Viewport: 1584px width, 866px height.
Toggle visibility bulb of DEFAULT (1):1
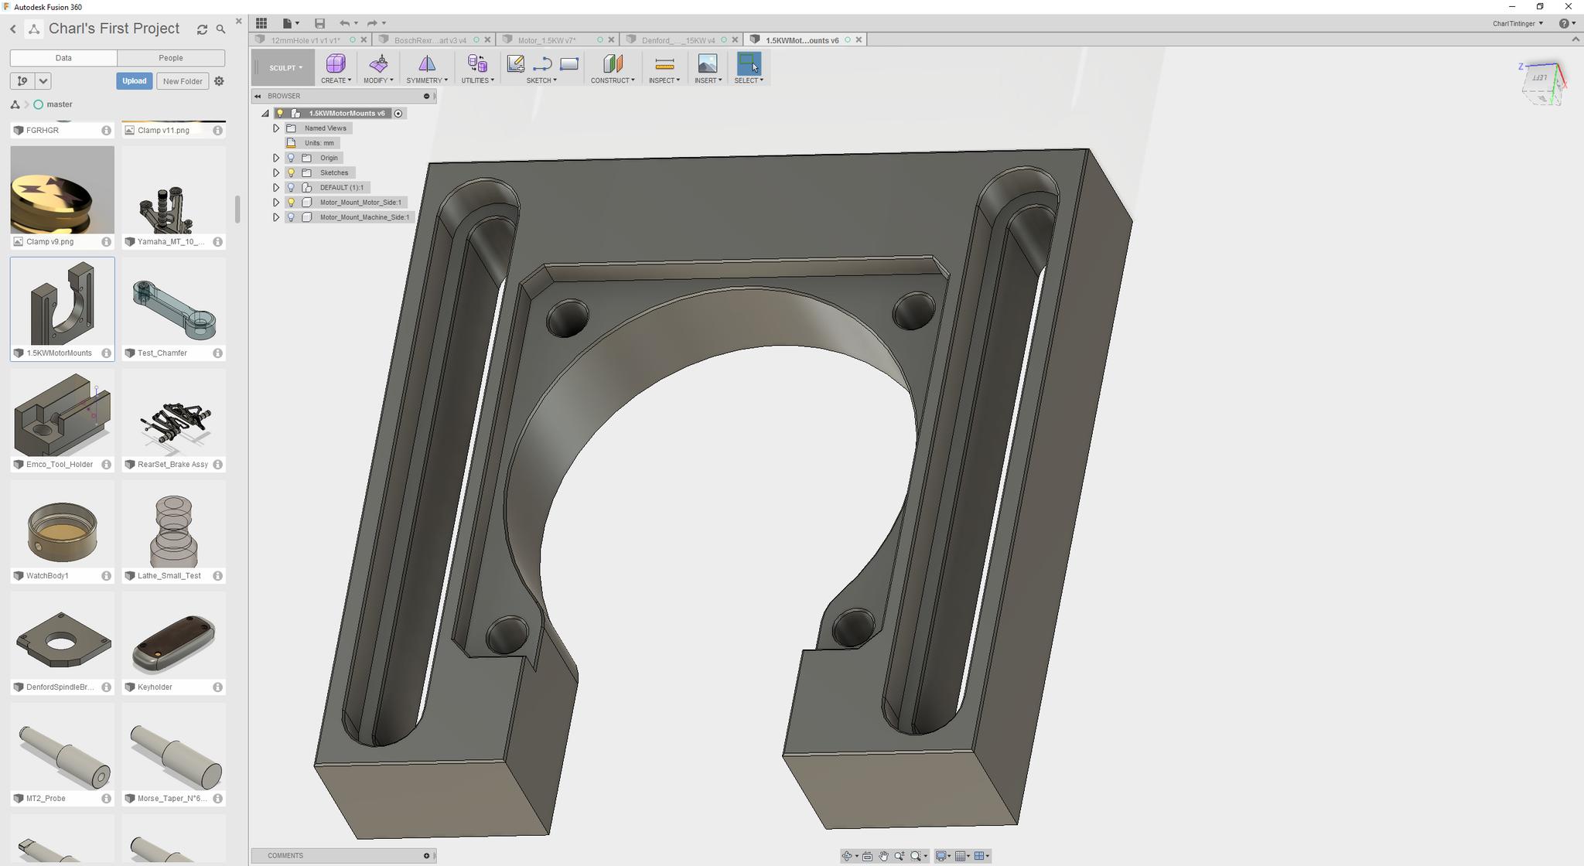tap(292, 187)
